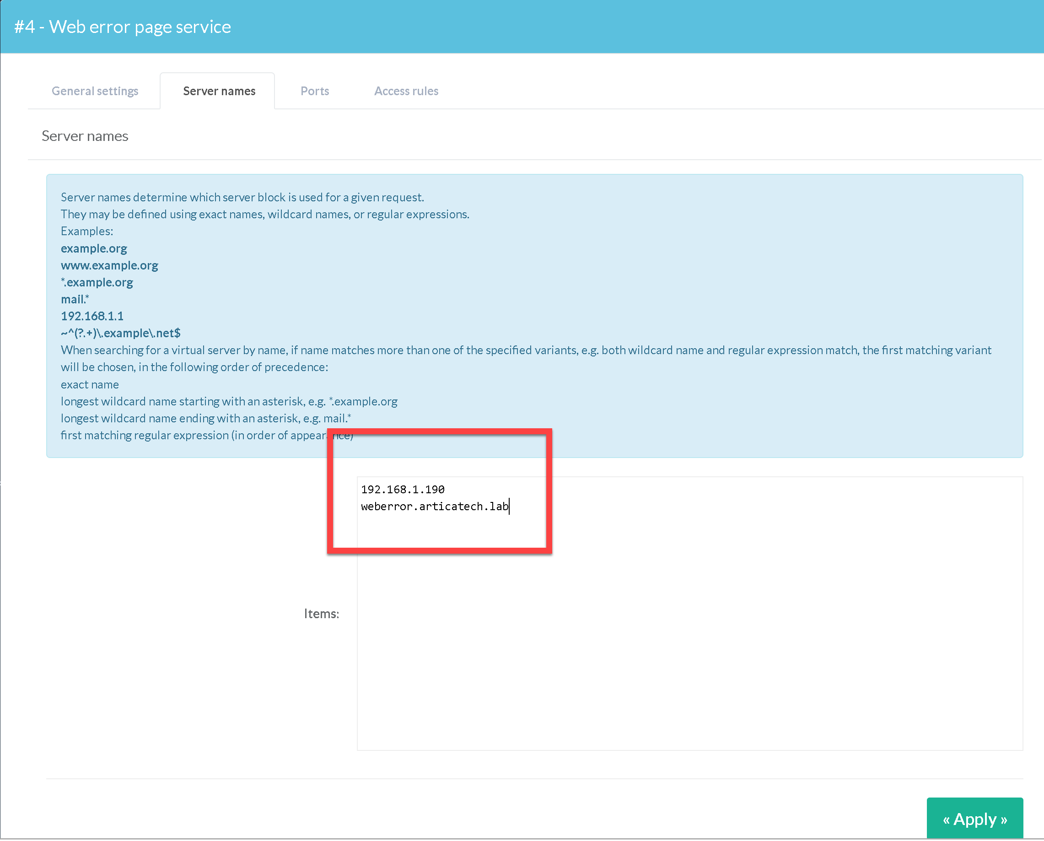This screenshot has height=841, width=1044.
Task: Go to the Access rules tab
Action: [406, 91]
